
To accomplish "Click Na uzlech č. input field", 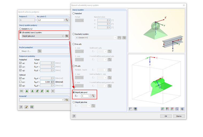I will (51, 20).
